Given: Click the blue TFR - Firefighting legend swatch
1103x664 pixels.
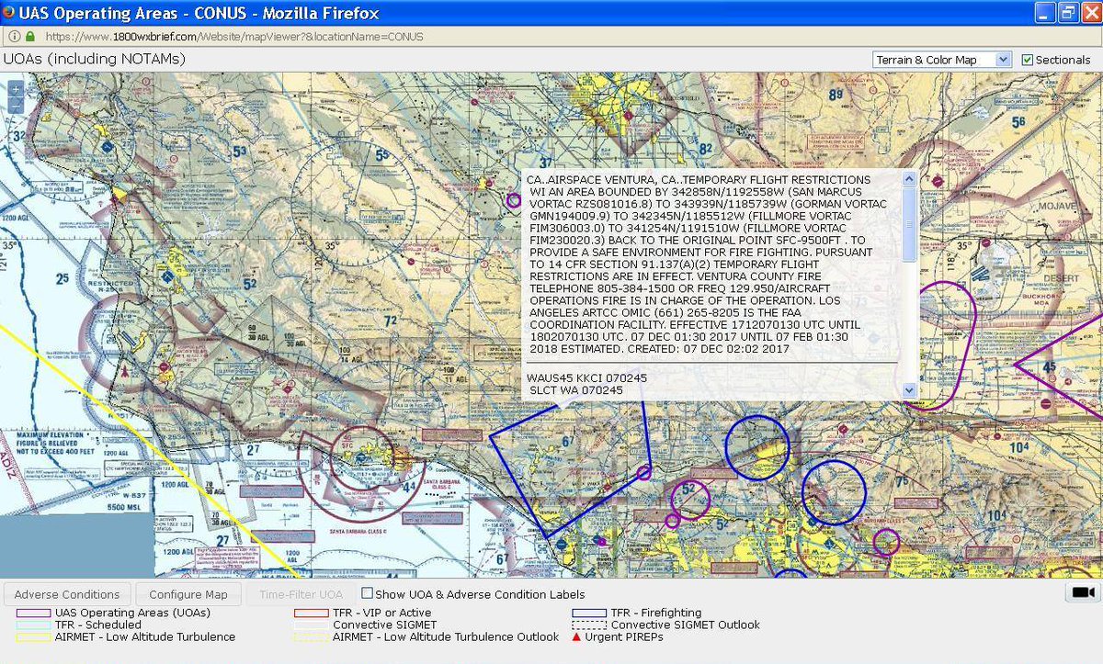Looking at the screenshot, I should [x=588, y=613].
